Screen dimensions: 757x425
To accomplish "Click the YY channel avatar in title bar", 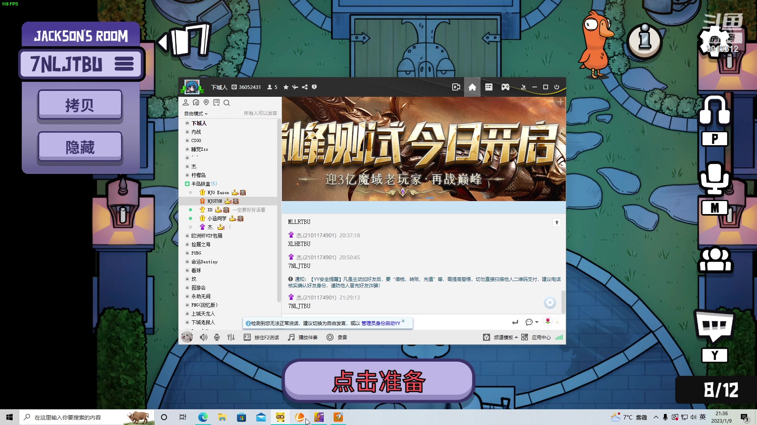I will [x=192, y=87].
